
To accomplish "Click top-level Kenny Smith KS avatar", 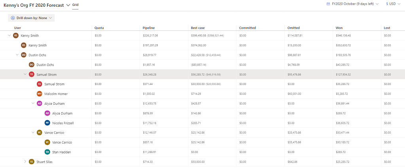I will pyautogui.click(x=16, y=36).
